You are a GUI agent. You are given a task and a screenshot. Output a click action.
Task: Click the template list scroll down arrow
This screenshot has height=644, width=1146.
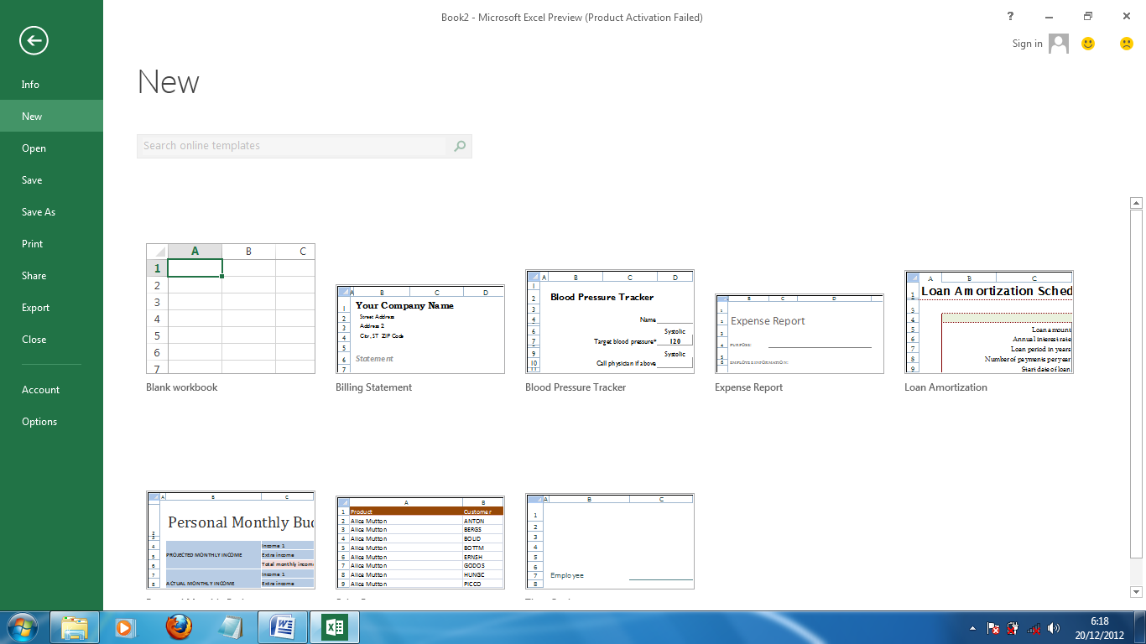pyautogui.click(x=1137, y=591)
